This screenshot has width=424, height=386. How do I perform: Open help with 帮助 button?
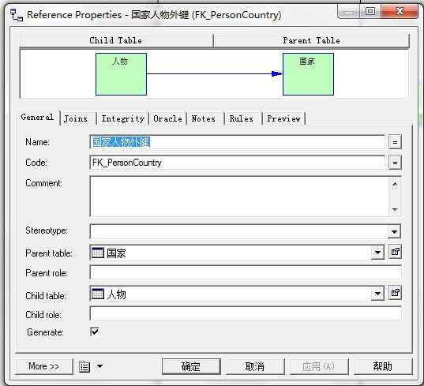pos(383,366)
